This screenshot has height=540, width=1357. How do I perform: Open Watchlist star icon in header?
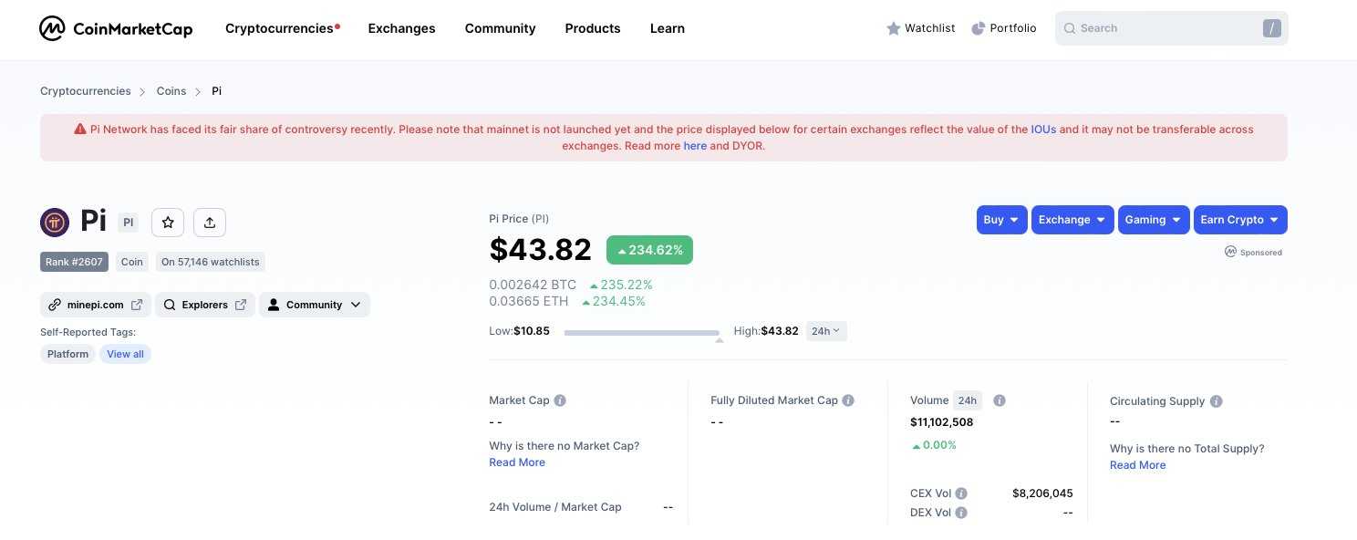pos(894,28)
